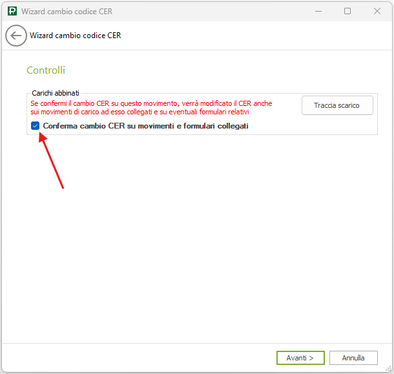Uncheck the Conferma cambio CER checkbox

[35, 126]
